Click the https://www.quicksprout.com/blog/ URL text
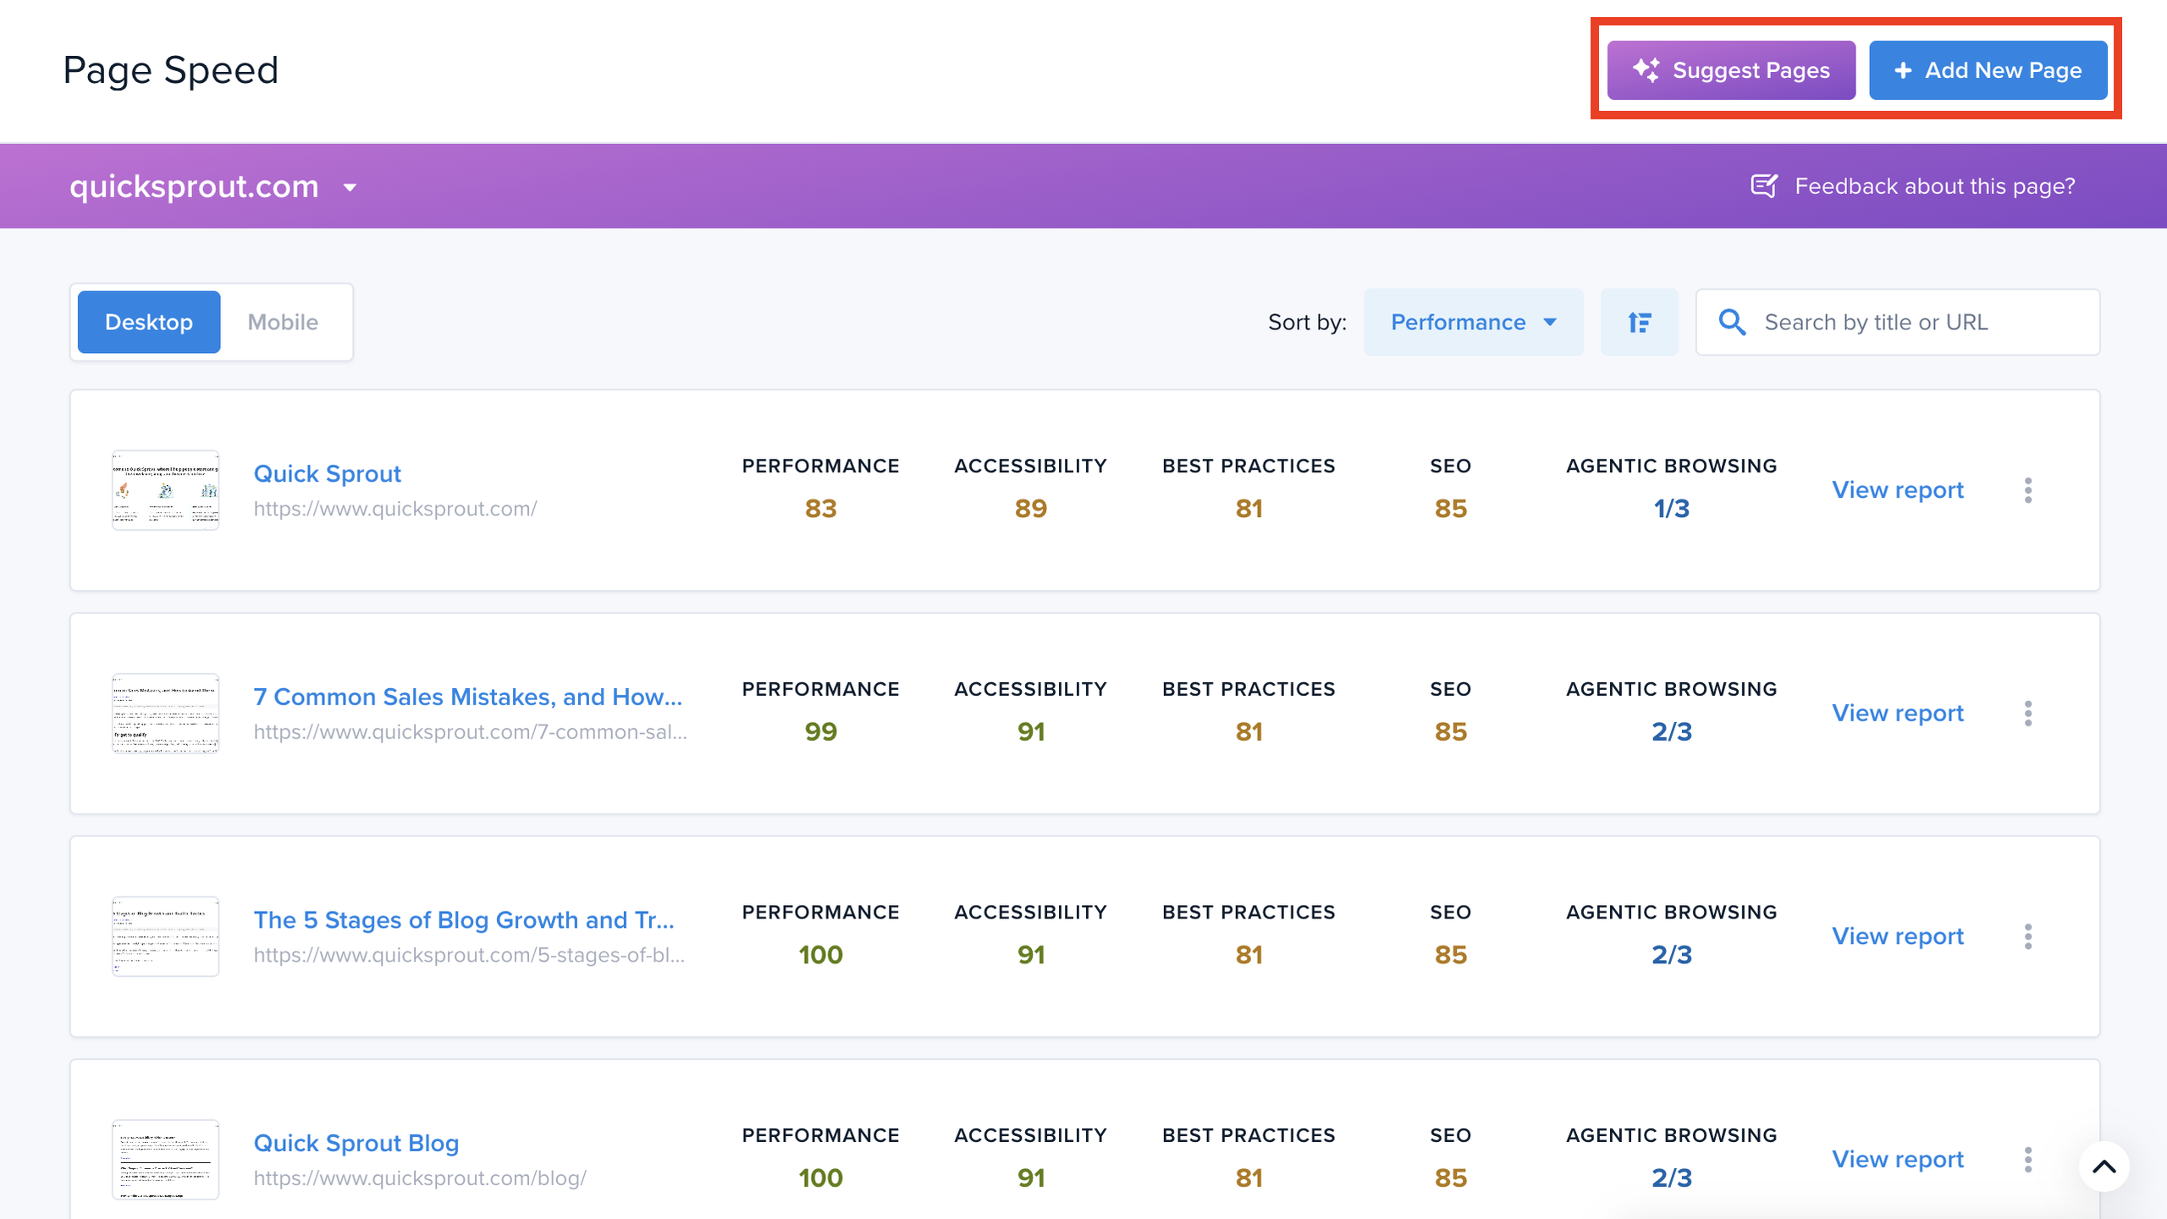2167x1219 pixels. (x=420, y=1178)
